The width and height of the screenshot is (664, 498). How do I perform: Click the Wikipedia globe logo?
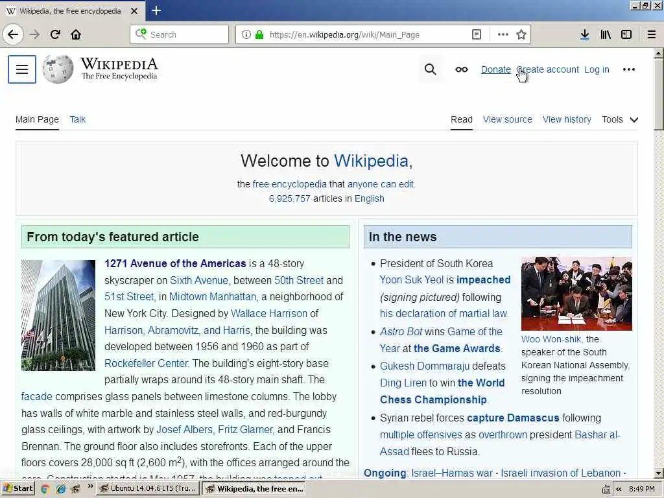coord(58,69)
